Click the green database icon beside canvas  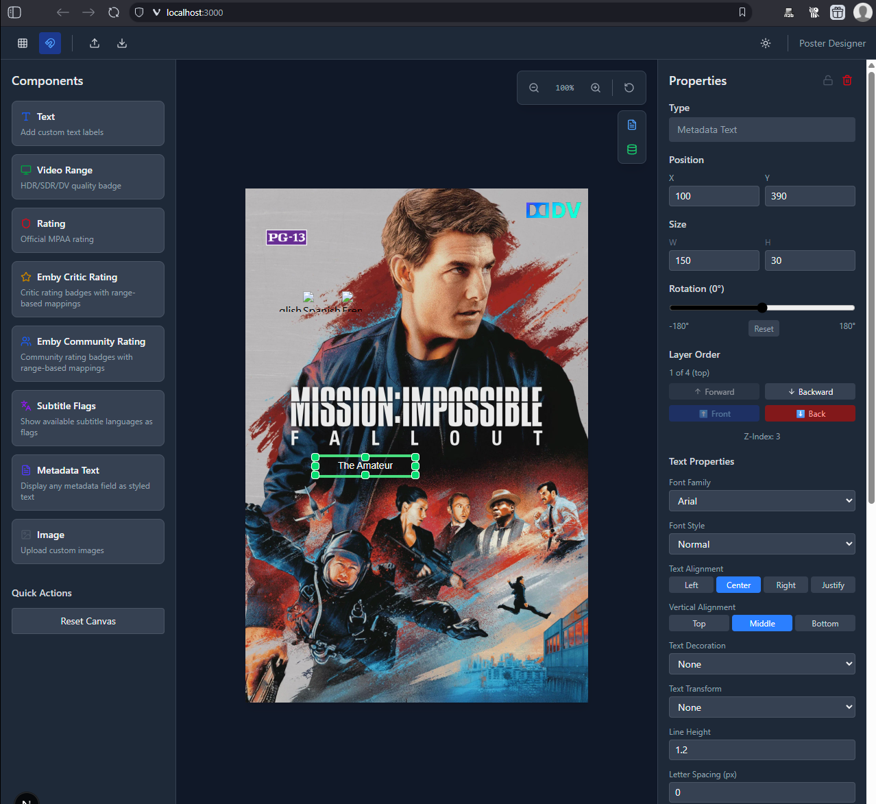(632, 149)
